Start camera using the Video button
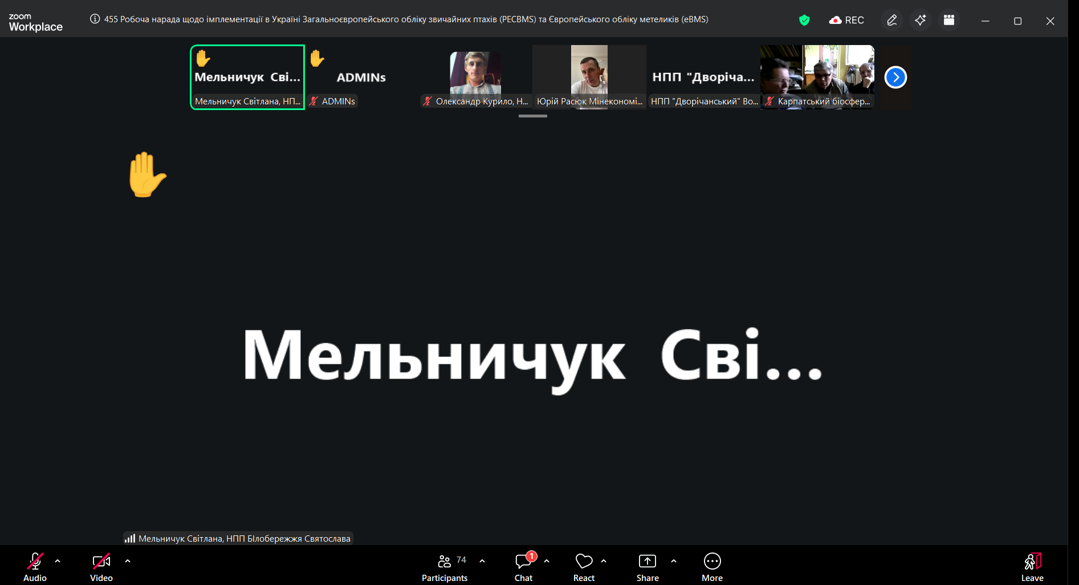1079x585 pixels. pyautogui.click(x=101, y=567)
